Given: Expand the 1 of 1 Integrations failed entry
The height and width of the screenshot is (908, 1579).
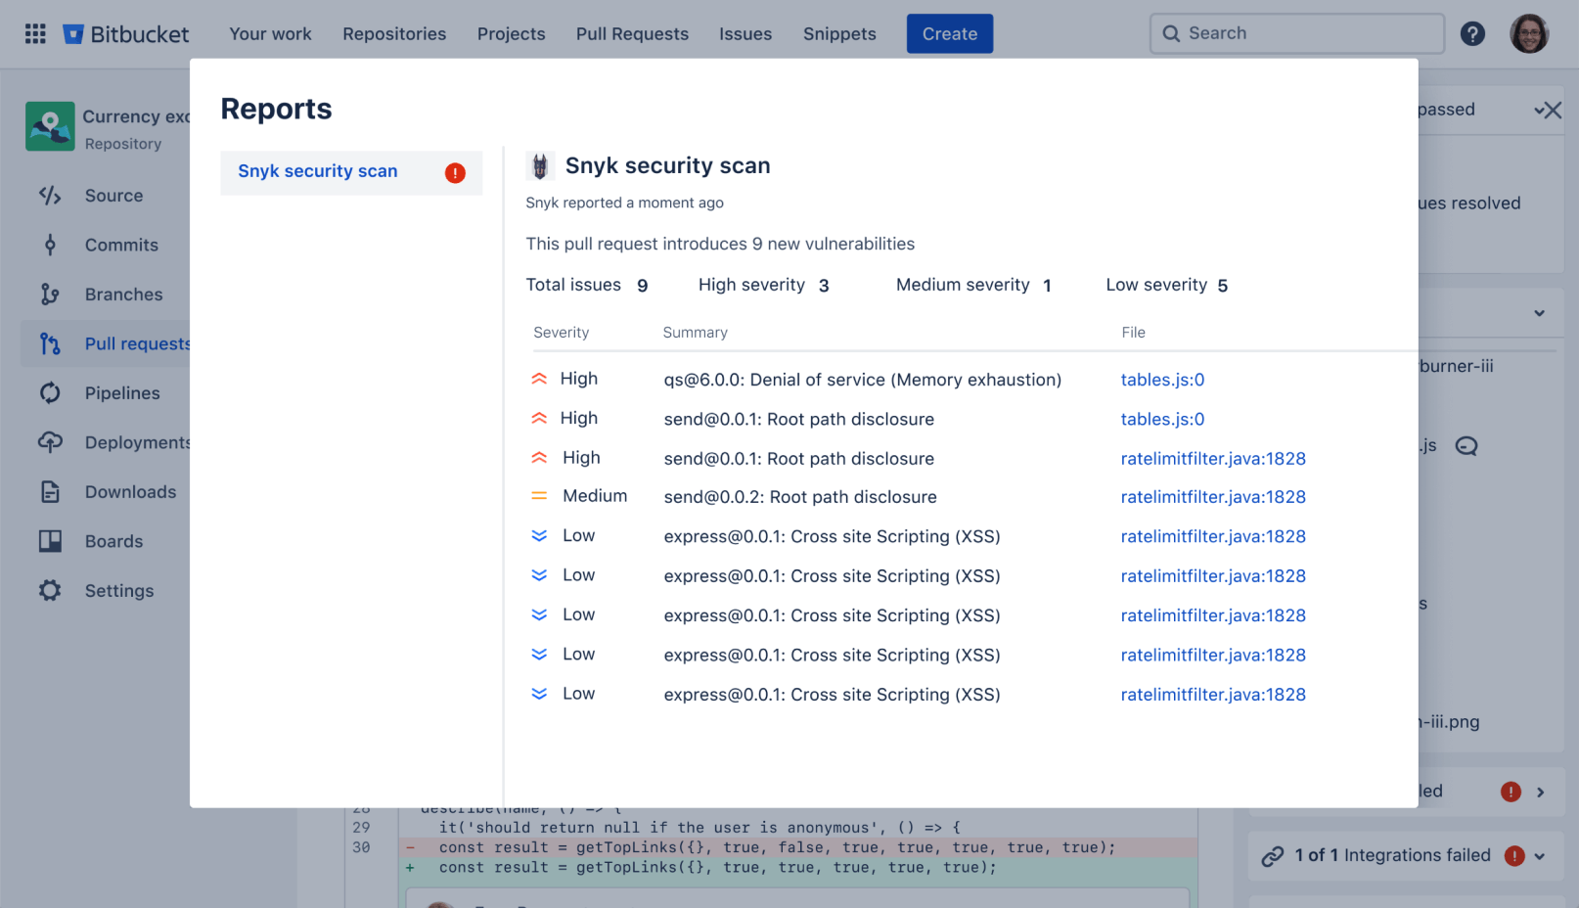Looking at the screenshot, I should pyautogui.click(x=1541, y=855).
